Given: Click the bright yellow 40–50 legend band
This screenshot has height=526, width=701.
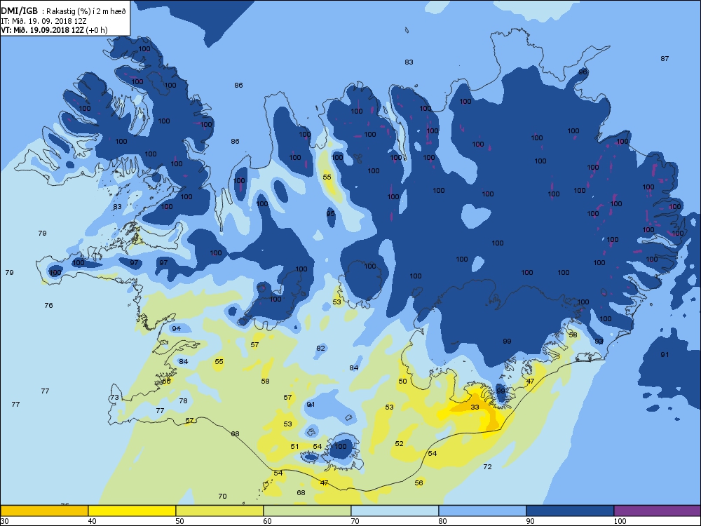Looking at the screenshot, I should click(132, 511).
